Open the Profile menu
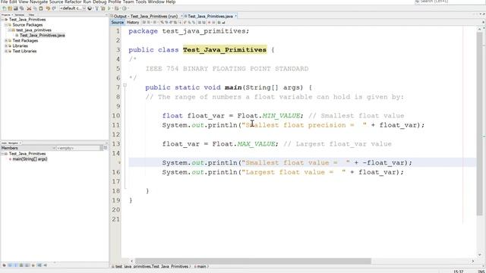Viewport: 486px width, 273px height. pos(115,2)
